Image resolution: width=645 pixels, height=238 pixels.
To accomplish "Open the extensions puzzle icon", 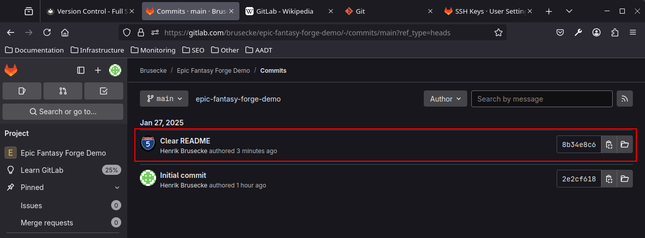I will pos(615,32).
